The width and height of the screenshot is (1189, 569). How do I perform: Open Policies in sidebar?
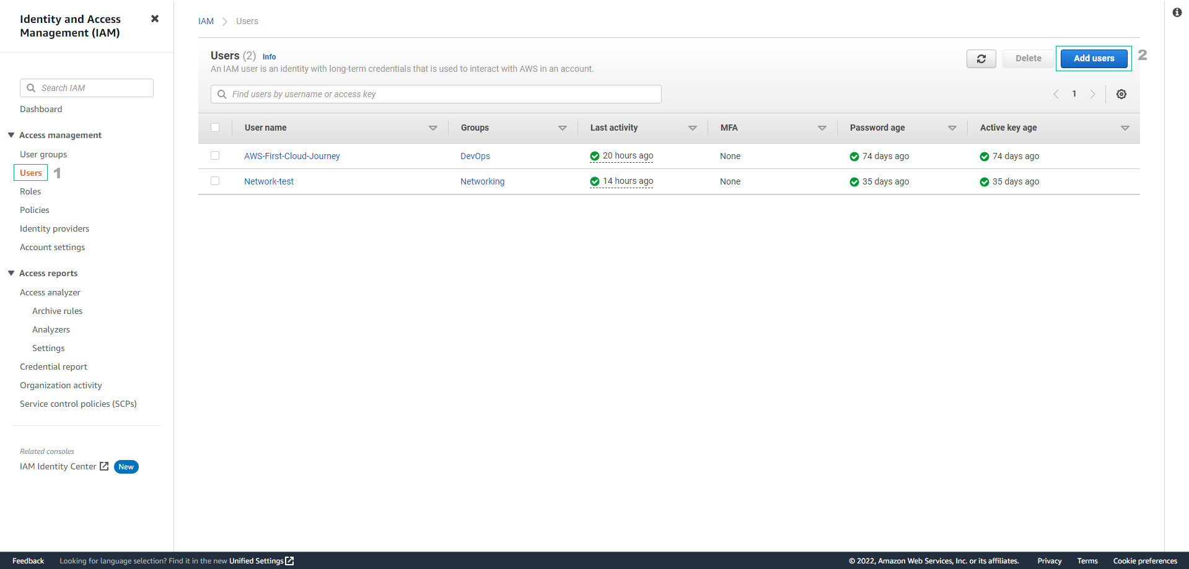(35, 210)
